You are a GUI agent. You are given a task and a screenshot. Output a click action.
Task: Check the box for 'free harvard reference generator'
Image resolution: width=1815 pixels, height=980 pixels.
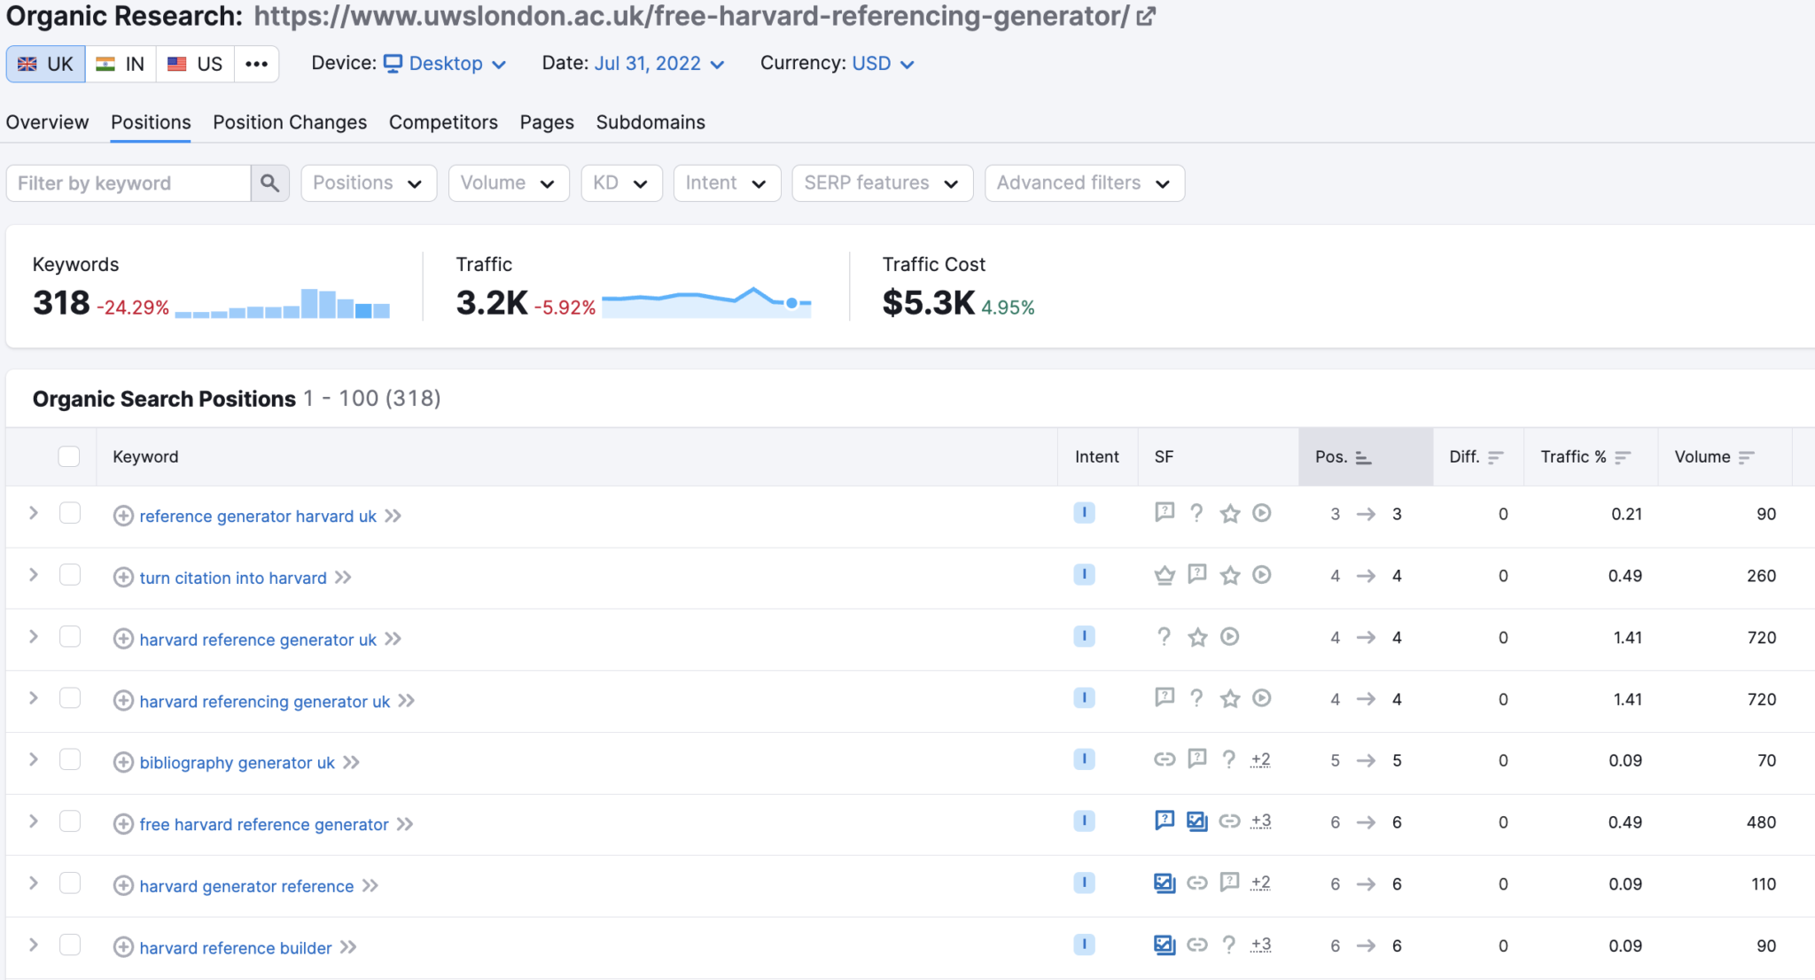click(x=70, y=821)
